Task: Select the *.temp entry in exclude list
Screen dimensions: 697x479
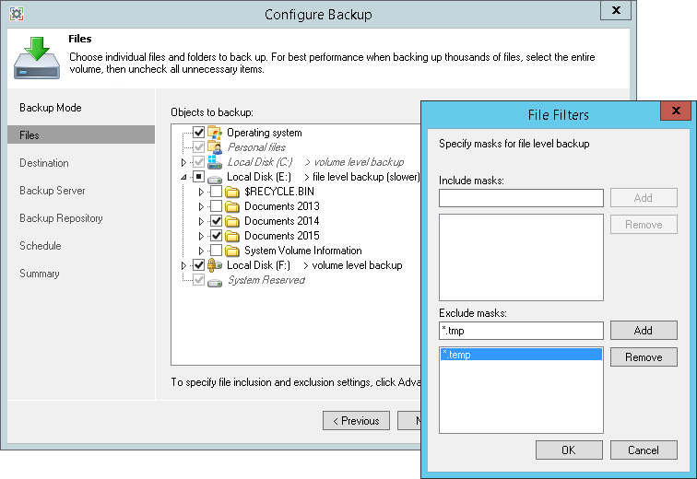Action: pyautogui.click(x=521, y=355)
